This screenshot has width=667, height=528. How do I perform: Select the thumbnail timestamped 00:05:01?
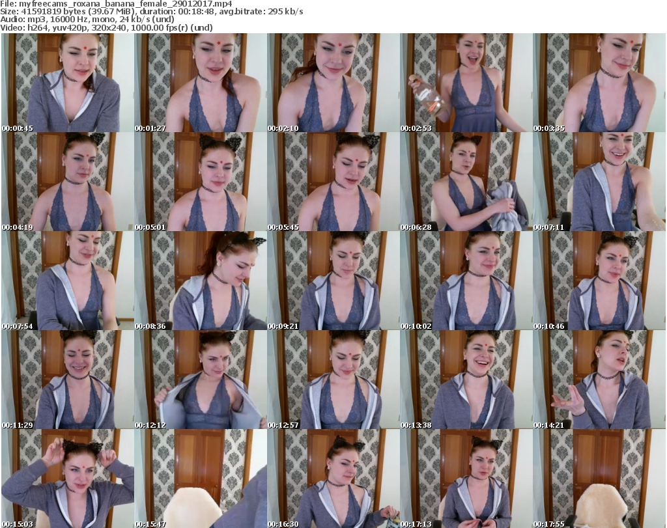tap(201, 182)
